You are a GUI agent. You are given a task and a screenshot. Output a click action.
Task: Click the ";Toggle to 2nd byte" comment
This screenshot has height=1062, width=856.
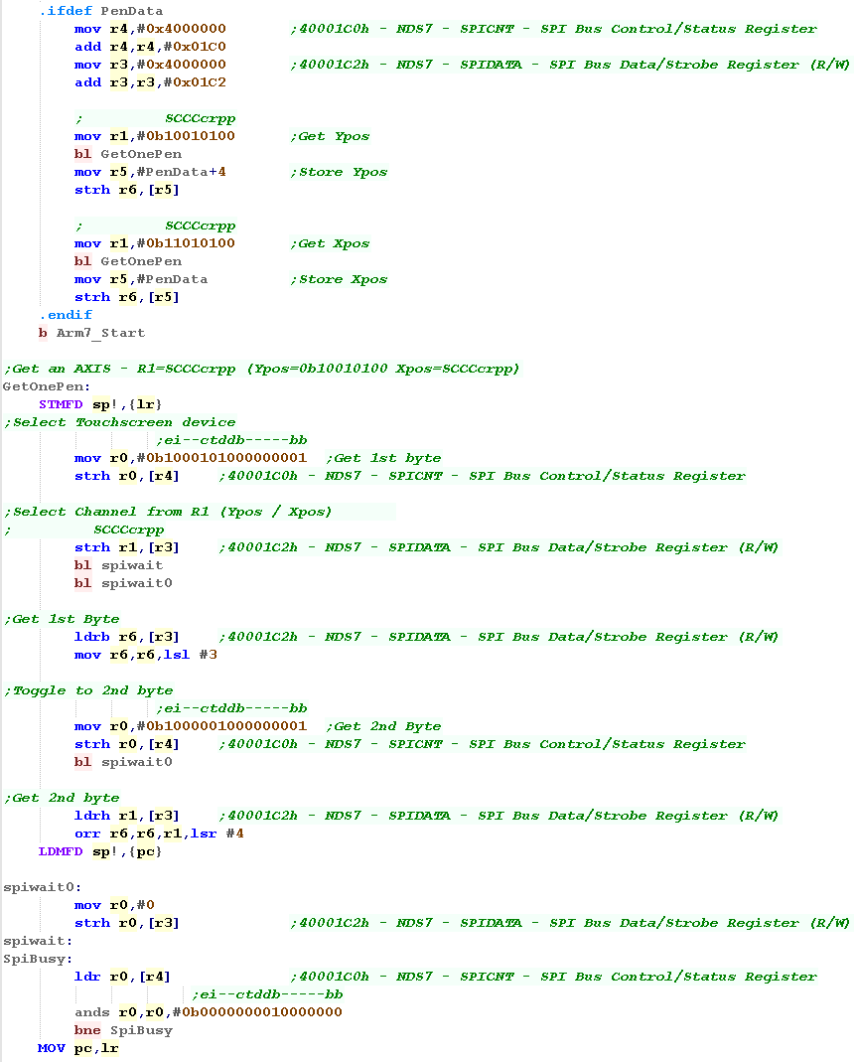tap(88, 690)
